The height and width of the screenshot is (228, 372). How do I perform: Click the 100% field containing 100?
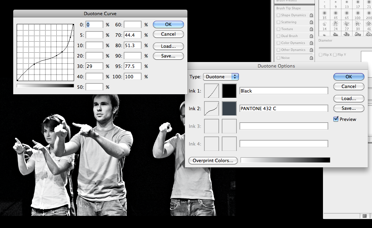coord(132,77)
